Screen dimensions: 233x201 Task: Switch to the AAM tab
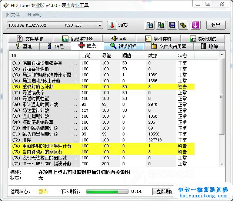click(119, 39)
